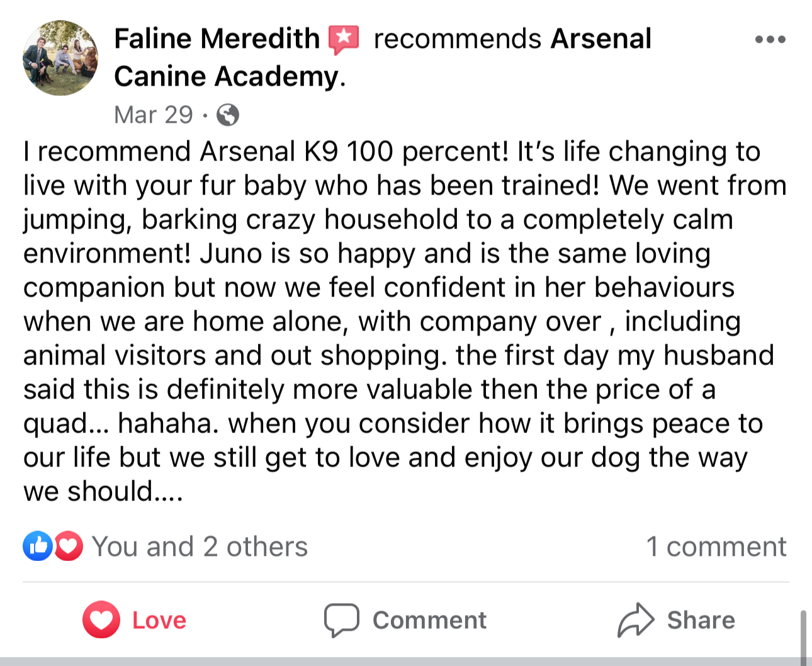Open Faline Meredith's profile name link
Screen dimensions: 812x666
(217, 39)
